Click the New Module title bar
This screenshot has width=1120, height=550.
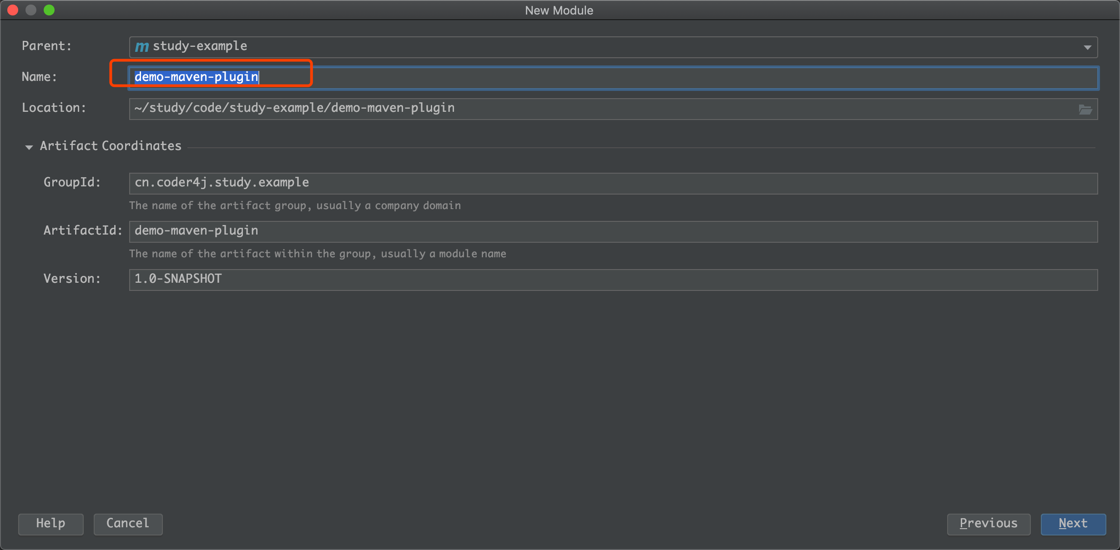point(559,10)
